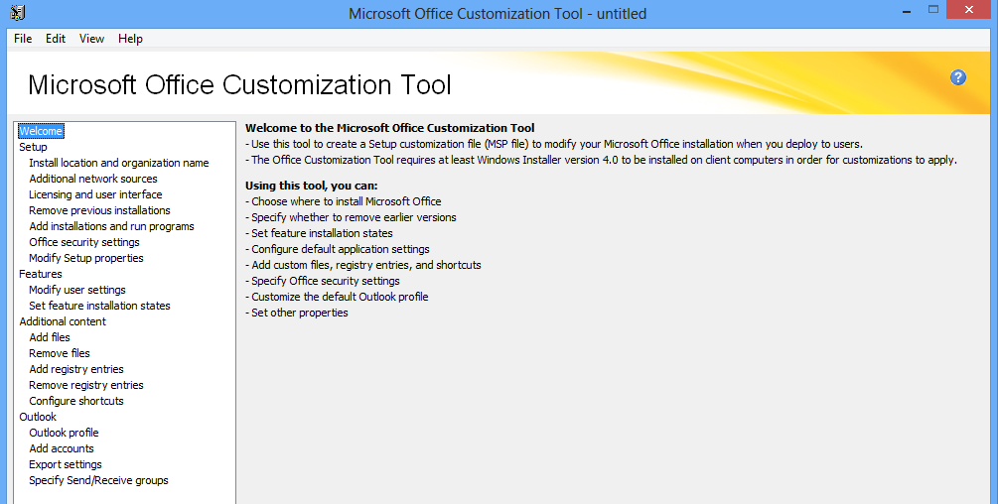Select Remove previous installations

pyautogui.click(x=99, y=210)
